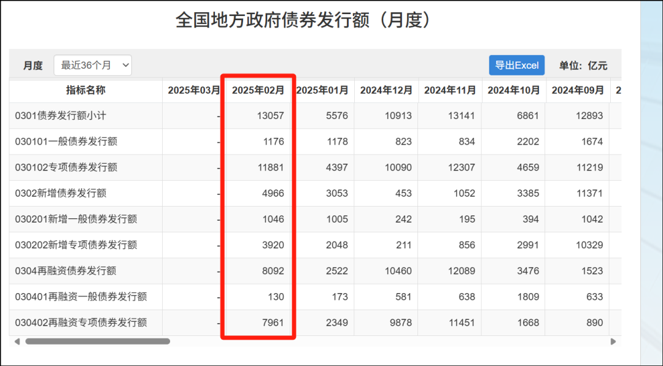Select the 2025年02月 column header
Viewport: 663px width, 366px height.
tap(258, 90)
